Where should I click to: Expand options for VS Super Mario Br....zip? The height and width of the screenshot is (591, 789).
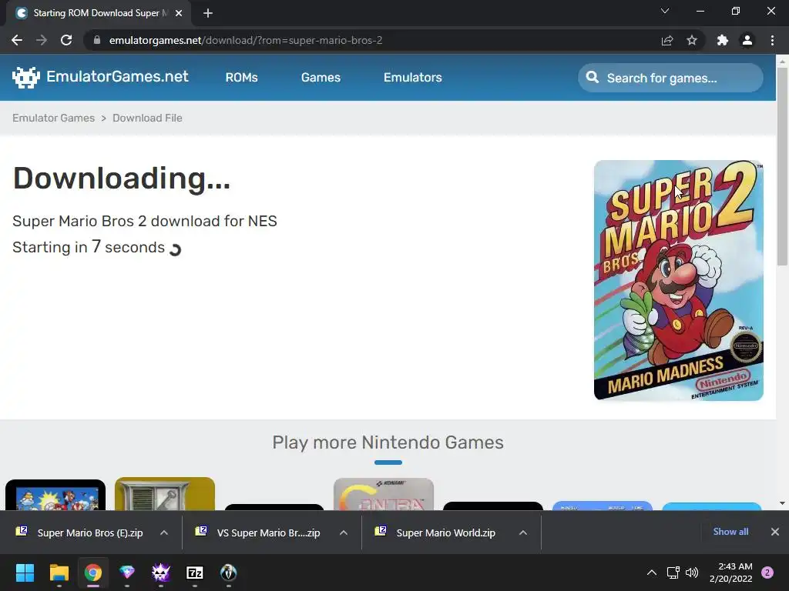[344, 533]
